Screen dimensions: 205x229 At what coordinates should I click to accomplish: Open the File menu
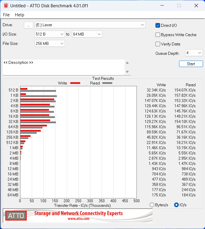[x=6, y=15]
